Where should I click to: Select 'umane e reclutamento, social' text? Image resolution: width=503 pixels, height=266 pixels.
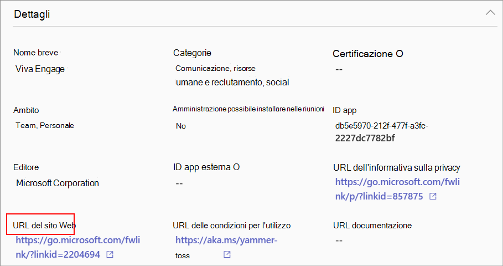pyautogui.click(x=232, y=83)
